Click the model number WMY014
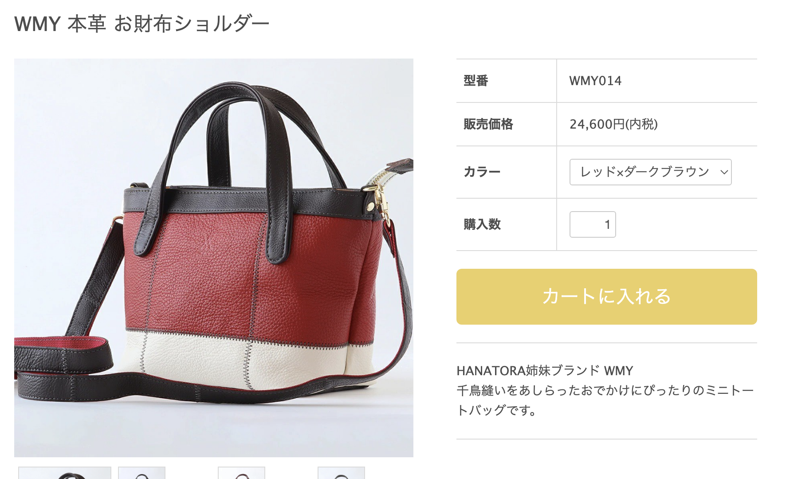This screenshot has height=479, width=786. pyautogui.click(x=595, y=81)
